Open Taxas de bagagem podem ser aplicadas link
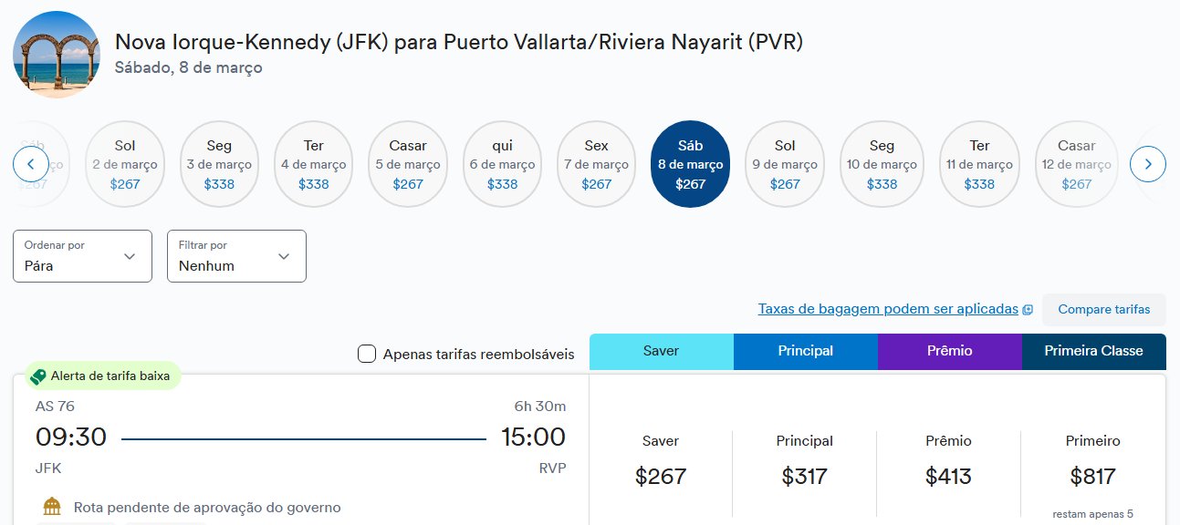 tap(888, 309)
